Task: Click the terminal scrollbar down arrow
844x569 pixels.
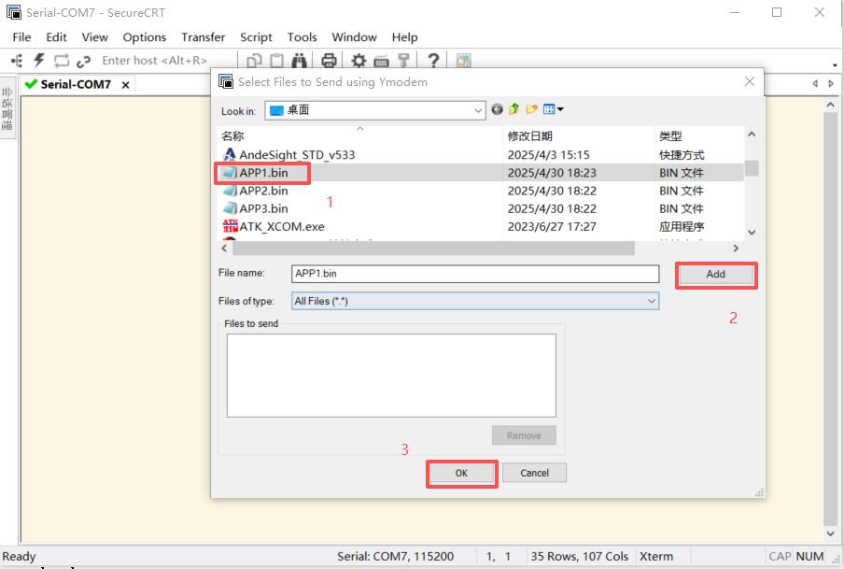Action: pyautogui.click(x=831, y=533)
